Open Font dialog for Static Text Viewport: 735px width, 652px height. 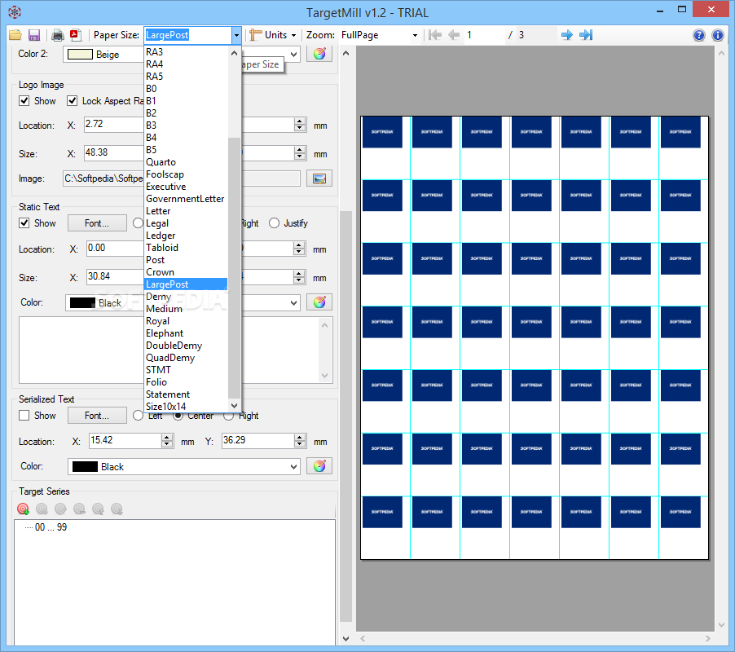97,223
